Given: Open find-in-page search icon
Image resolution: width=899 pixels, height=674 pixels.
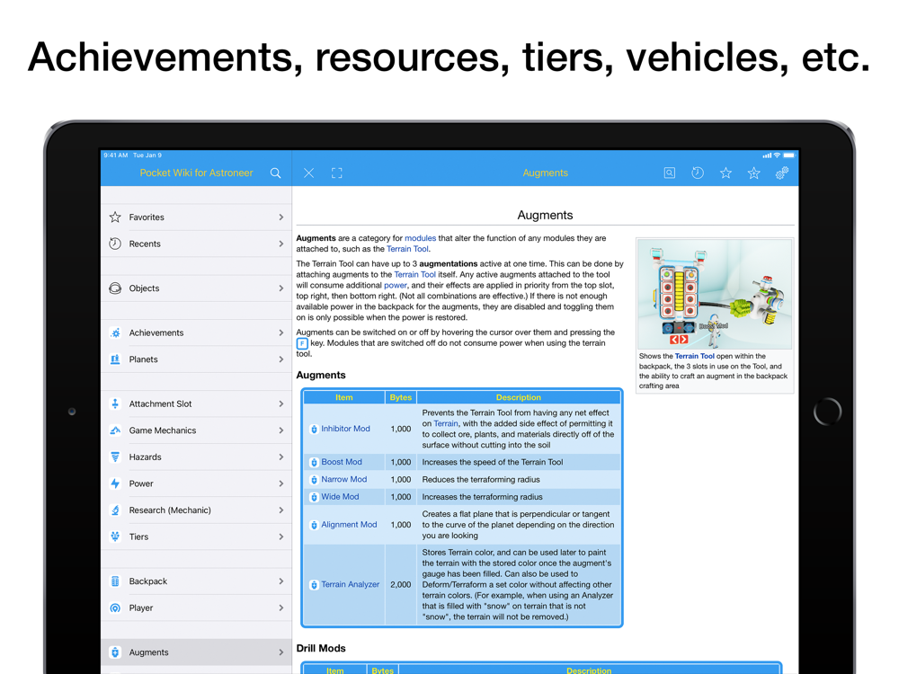Looking at the screenshot, I should tap(669, 173).
